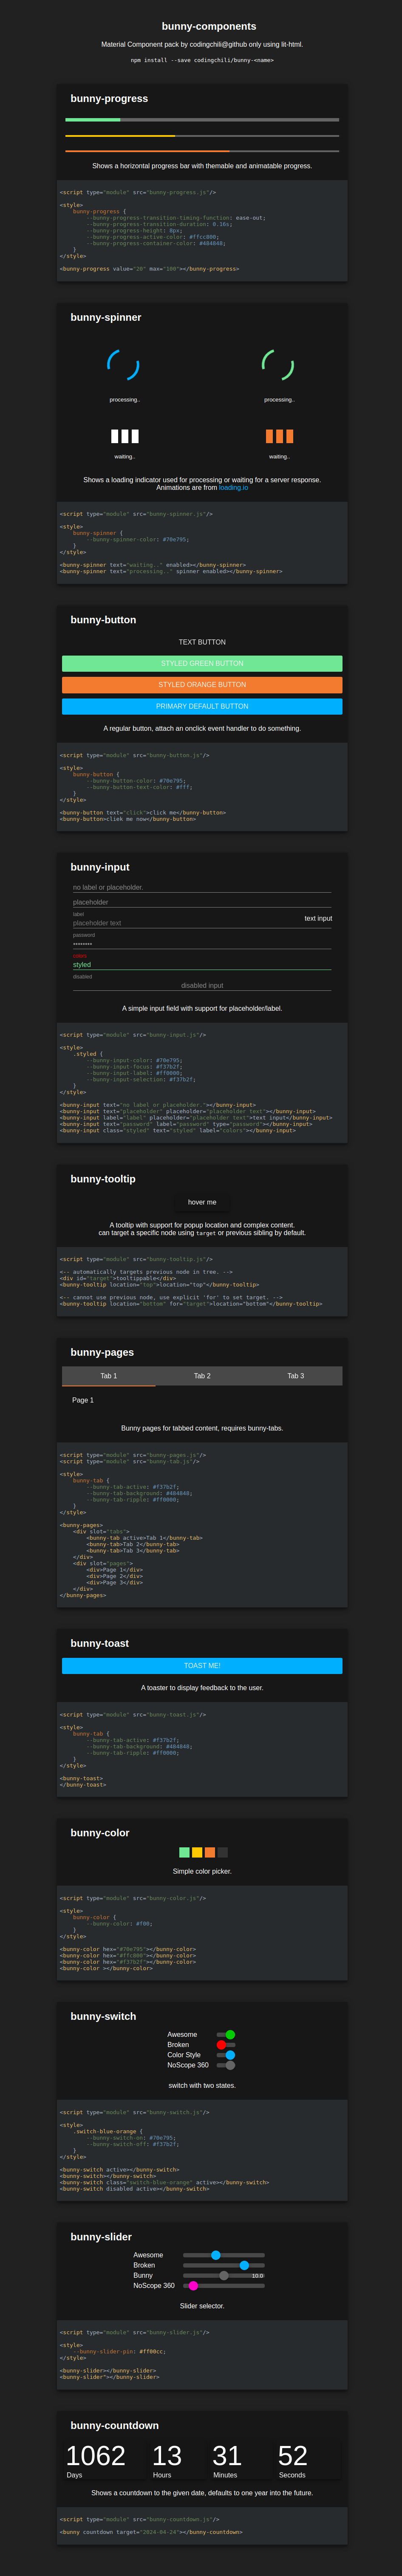Click the green progress bar
402x2576 pixels.
point(202,119)
